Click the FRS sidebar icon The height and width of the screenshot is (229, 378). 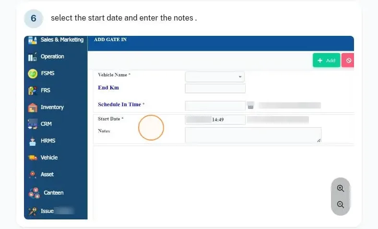click(x=33, y=90)
